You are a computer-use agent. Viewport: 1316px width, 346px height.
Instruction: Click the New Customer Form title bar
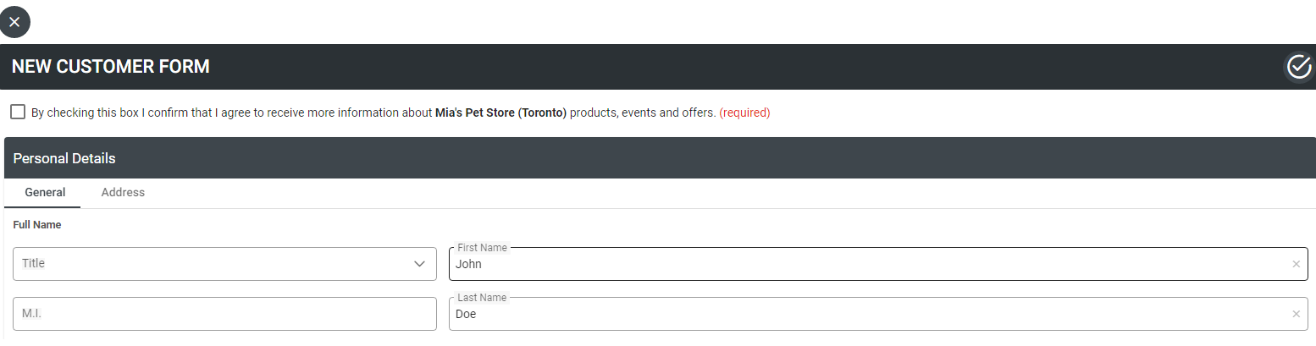[x=111, y=67]
